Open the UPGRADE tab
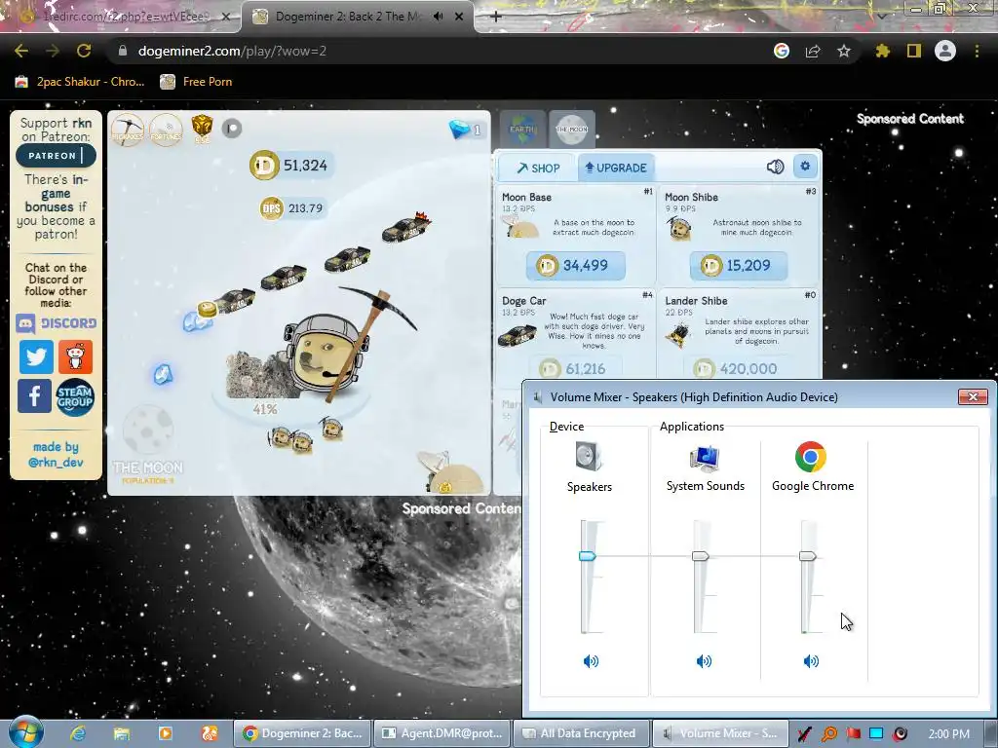The width and height of the screenshot is (998, 748). point(616,168)
